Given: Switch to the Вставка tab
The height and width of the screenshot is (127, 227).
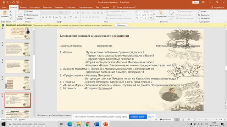Looking at the screenshot, I should (x=23, y=7).
